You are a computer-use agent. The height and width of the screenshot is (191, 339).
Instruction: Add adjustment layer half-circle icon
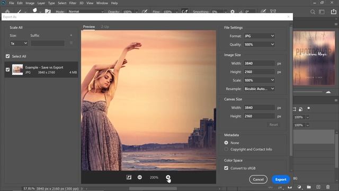(299, 187)
